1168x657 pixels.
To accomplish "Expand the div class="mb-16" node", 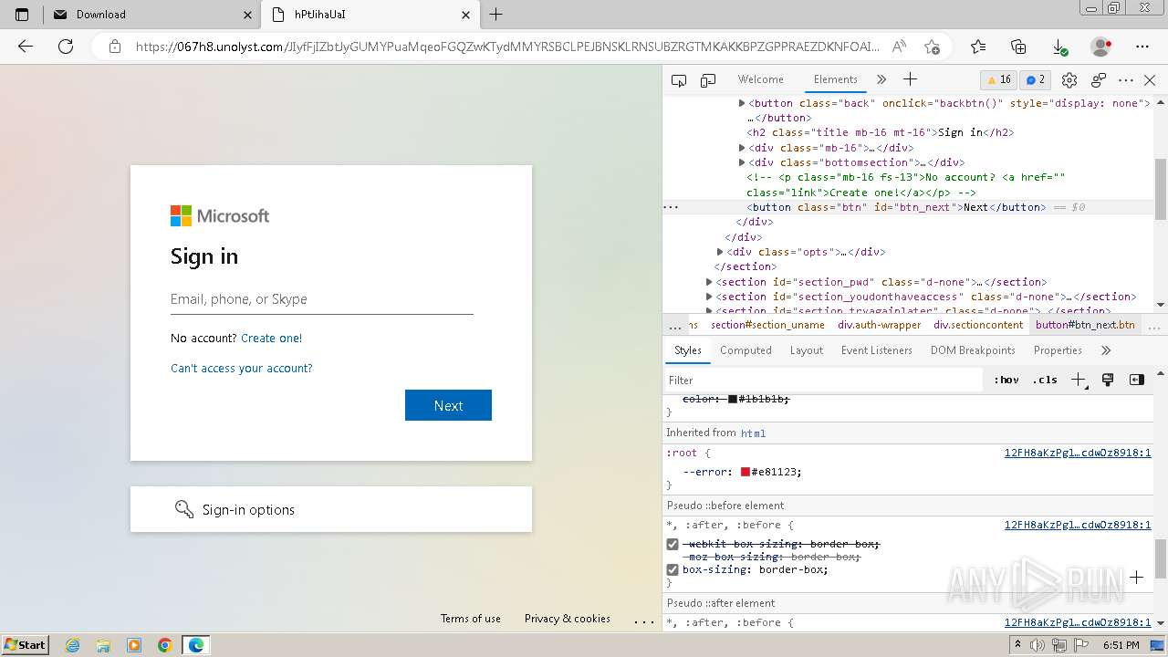I will pyautogui.click(x=742, y=148).
